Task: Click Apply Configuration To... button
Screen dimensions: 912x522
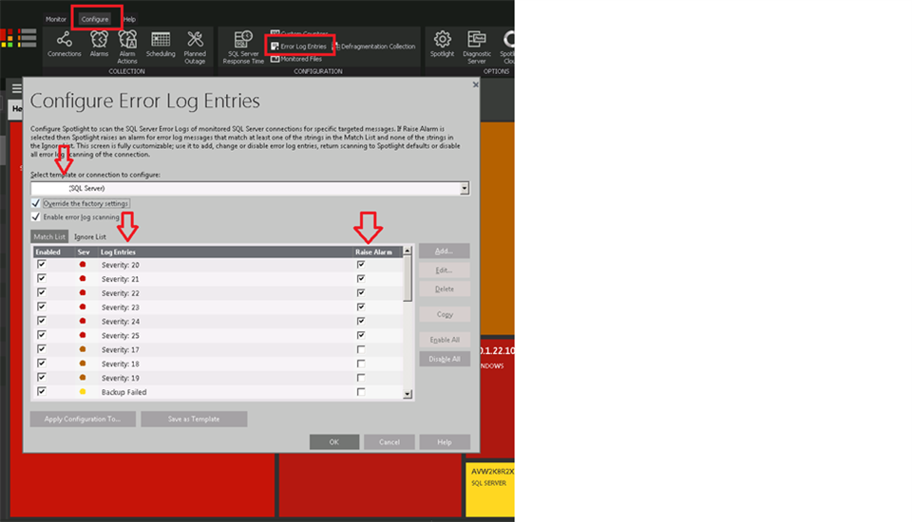Action: coord(83,419)
